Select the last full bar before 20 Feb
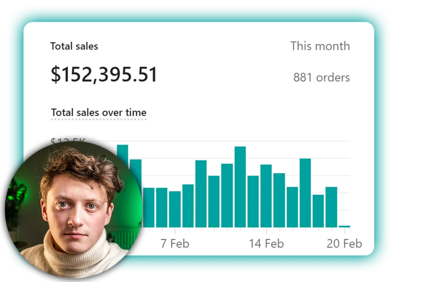The image size is (427, 282). pyautogui.click(x=331, y=207)
